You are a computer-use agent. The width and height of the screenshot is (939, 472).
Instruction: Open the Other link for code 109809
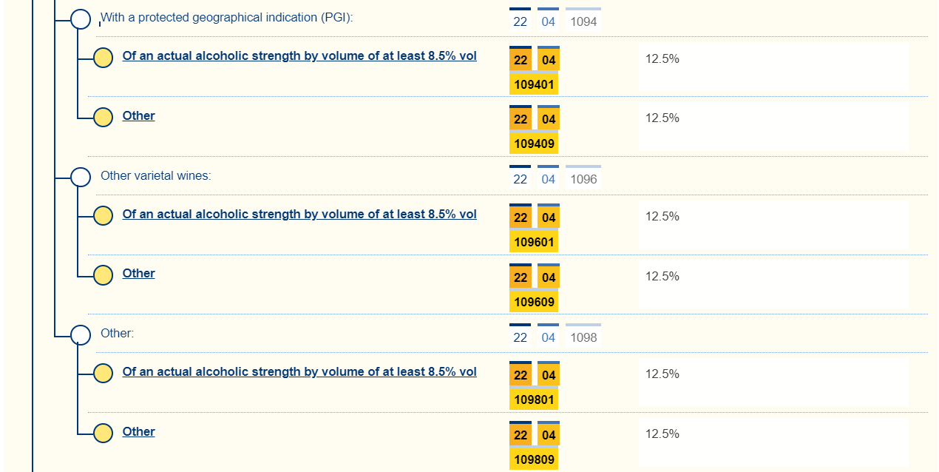tap(138, 432)
